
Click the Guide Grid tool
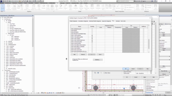[x=122, y=7]
